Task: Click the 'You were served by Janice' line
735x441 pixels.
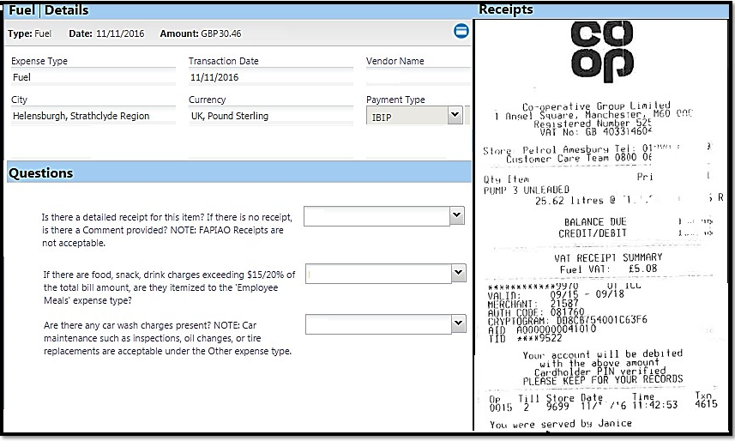Action: pyautogui.click(x=560, y=424)
